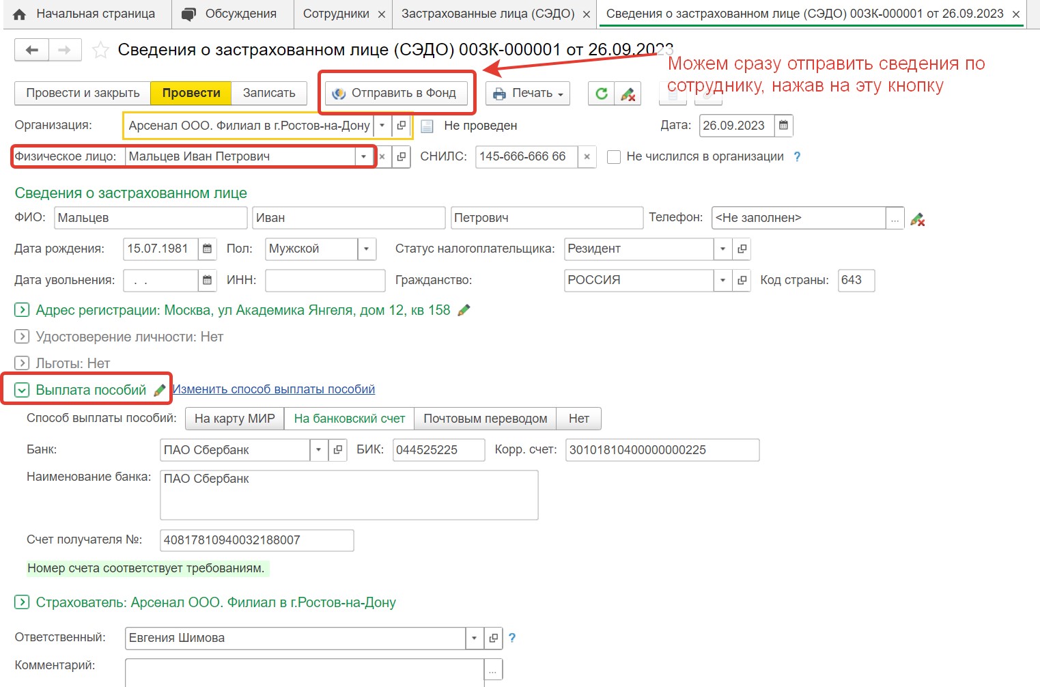Expand the Адрес регистрации section
The width and height of the screenshot is (1040, 687).
pyautogui.click(x=22, y=310)
